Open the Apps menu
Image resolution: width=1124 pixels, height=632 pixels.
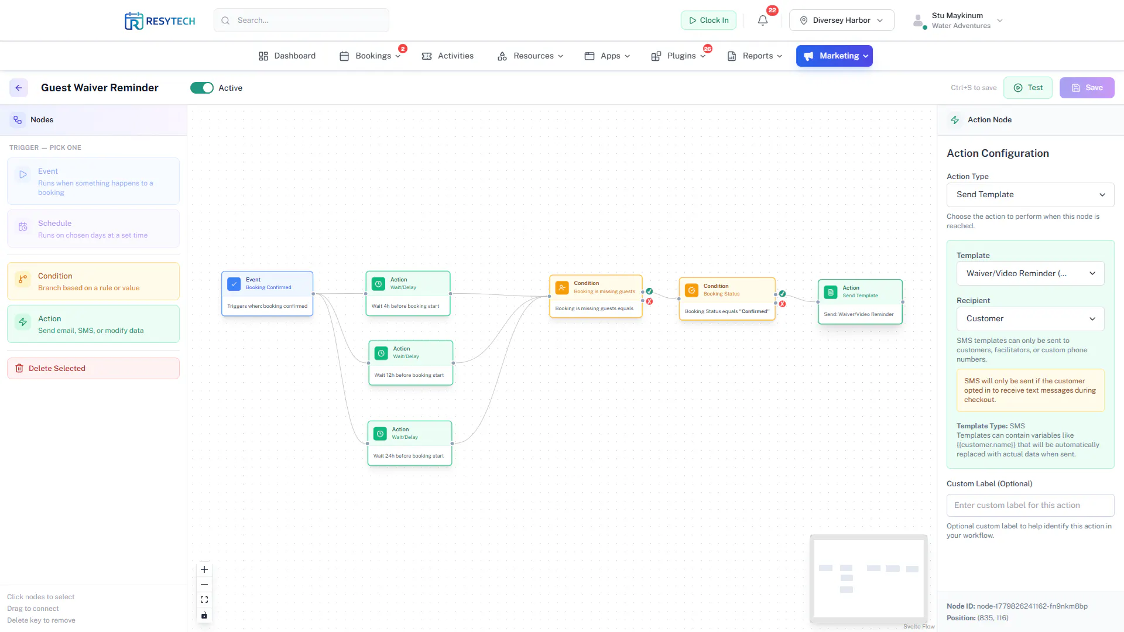point(608,56)
